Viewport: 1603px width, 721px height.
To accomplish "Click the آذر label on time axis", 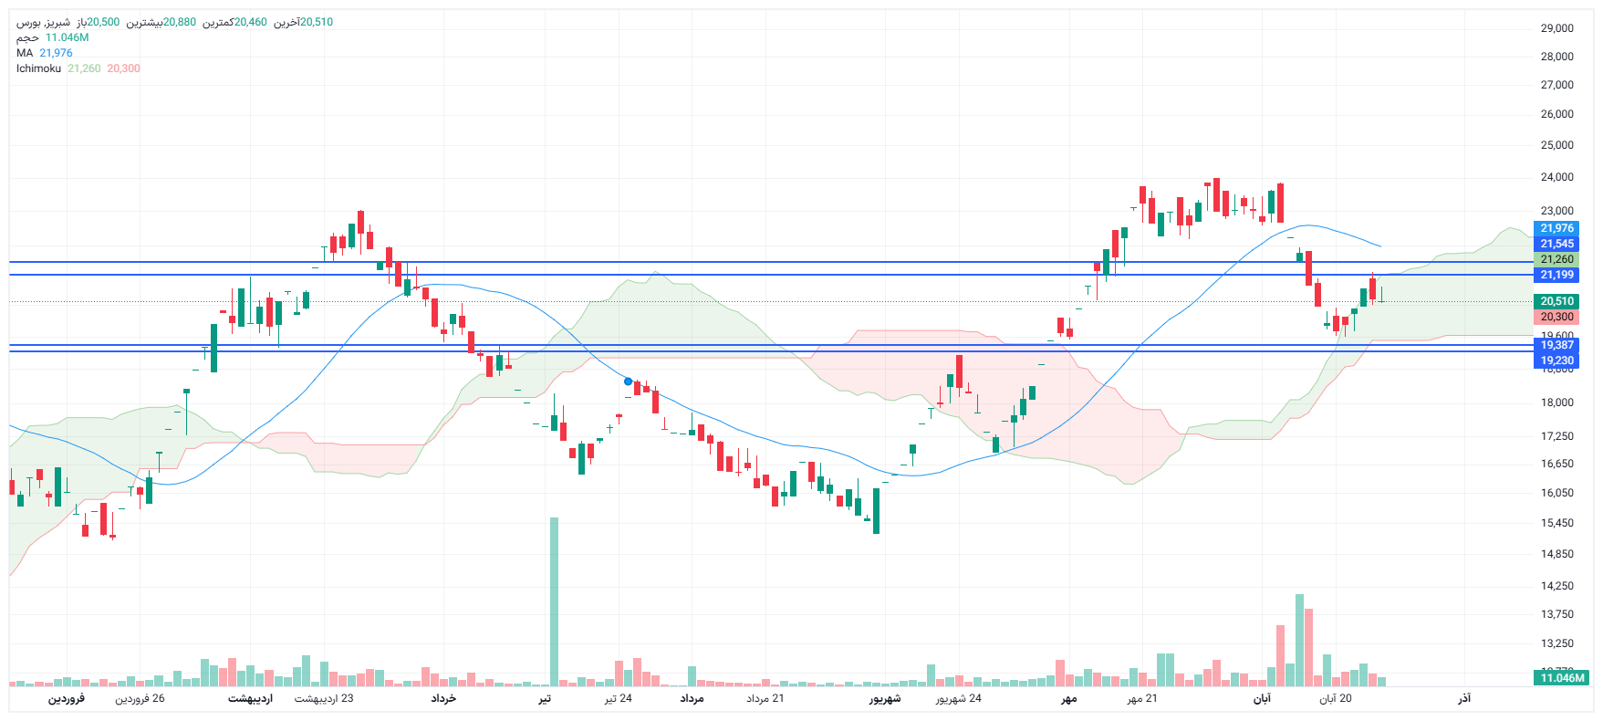I will point(1463,698).
